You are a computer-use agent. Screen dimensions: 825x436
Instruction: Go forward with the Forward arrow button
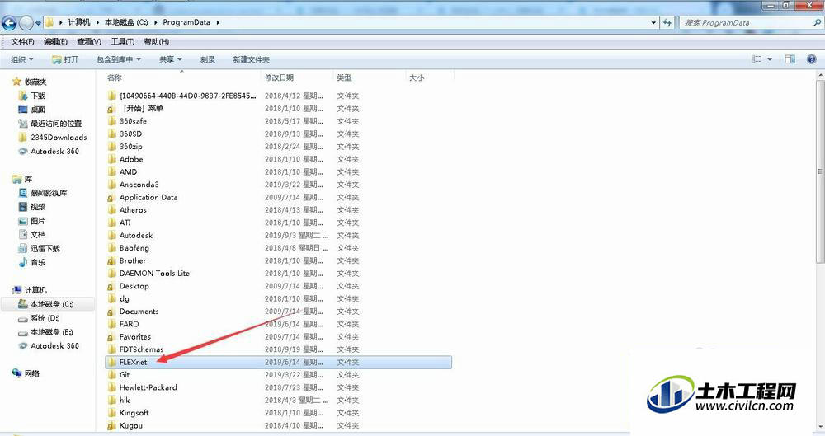click(x=26, y=23)
